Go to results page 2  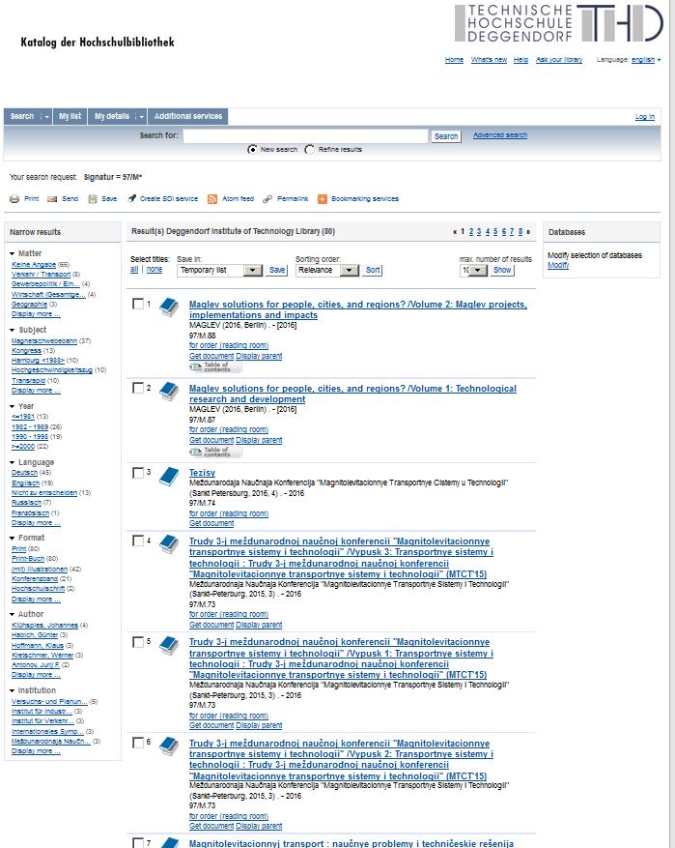click(471, 232)
